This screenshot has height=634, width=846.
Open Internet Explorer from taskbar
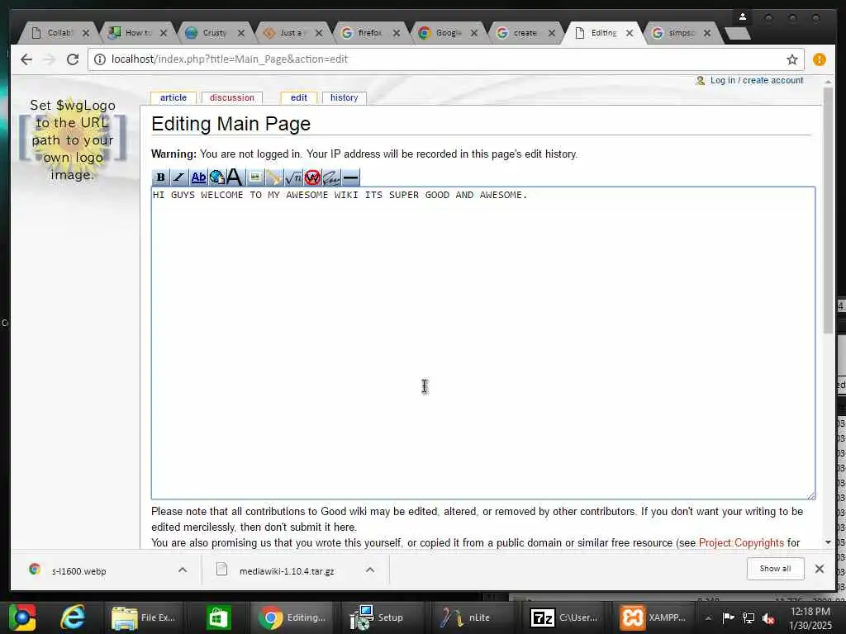[73, 617]
